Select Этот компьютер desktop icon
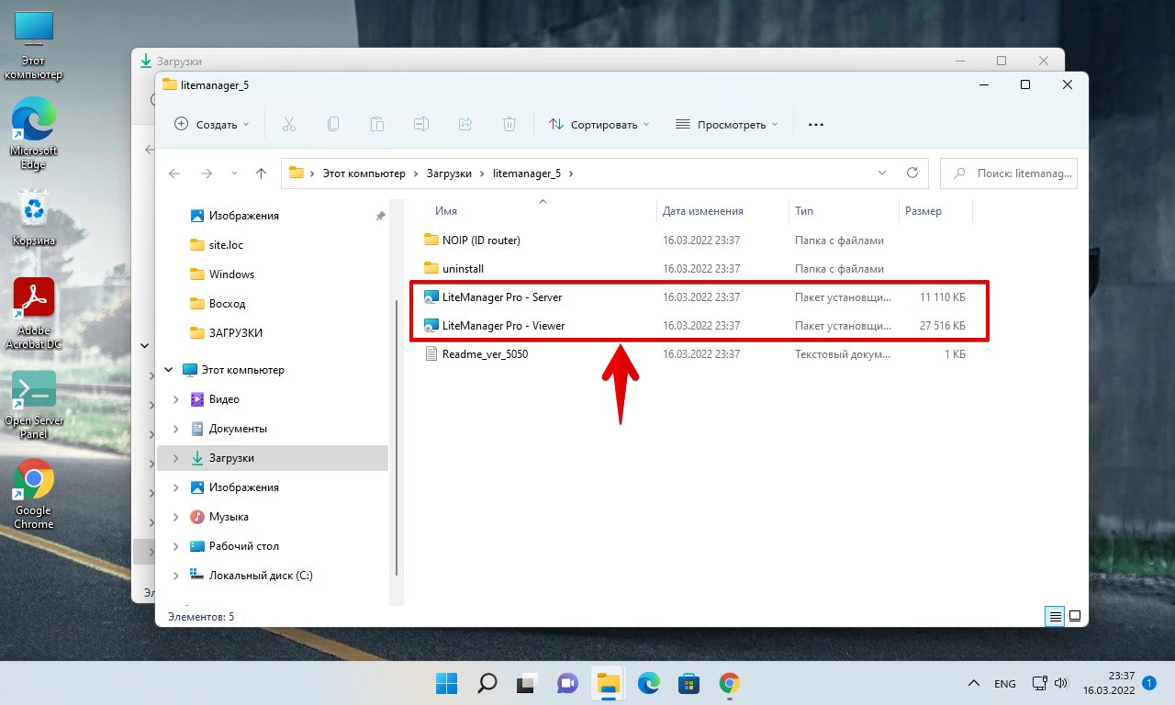Viewport: 1175px width, 705px height. click(34, 46)
